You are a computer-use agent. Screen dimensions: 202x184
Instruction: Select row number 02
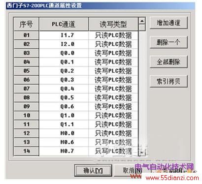[x=27, y=44]
